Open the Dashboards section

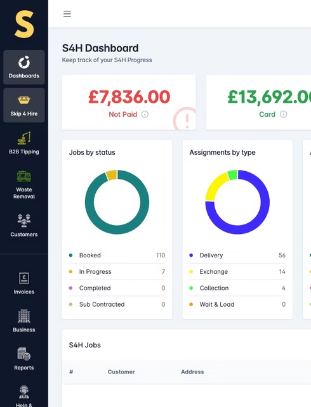[x=24, y=67]
